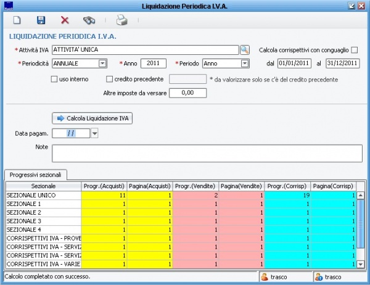Click the printer icon in toolbar
370x285 pixels.
pos(122,20)
